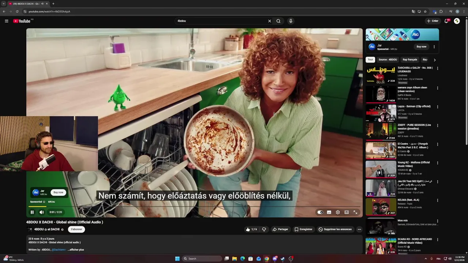Screen dimensions: 468x263
Task: Open Chrome's three-dot menu
Action: [x=464, y=11]
